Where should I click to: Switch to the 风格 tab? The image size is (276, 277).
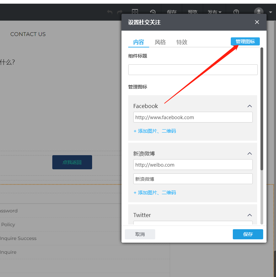[160, 42]
